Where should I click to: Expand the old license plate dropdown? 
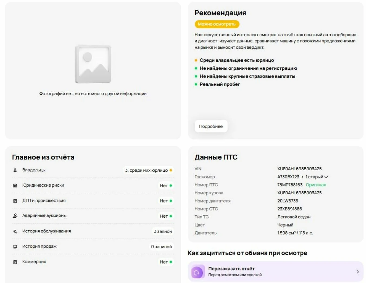326,177
